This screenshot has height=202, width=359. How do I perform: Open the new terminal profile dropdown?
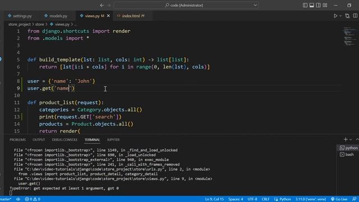[351, 140]
